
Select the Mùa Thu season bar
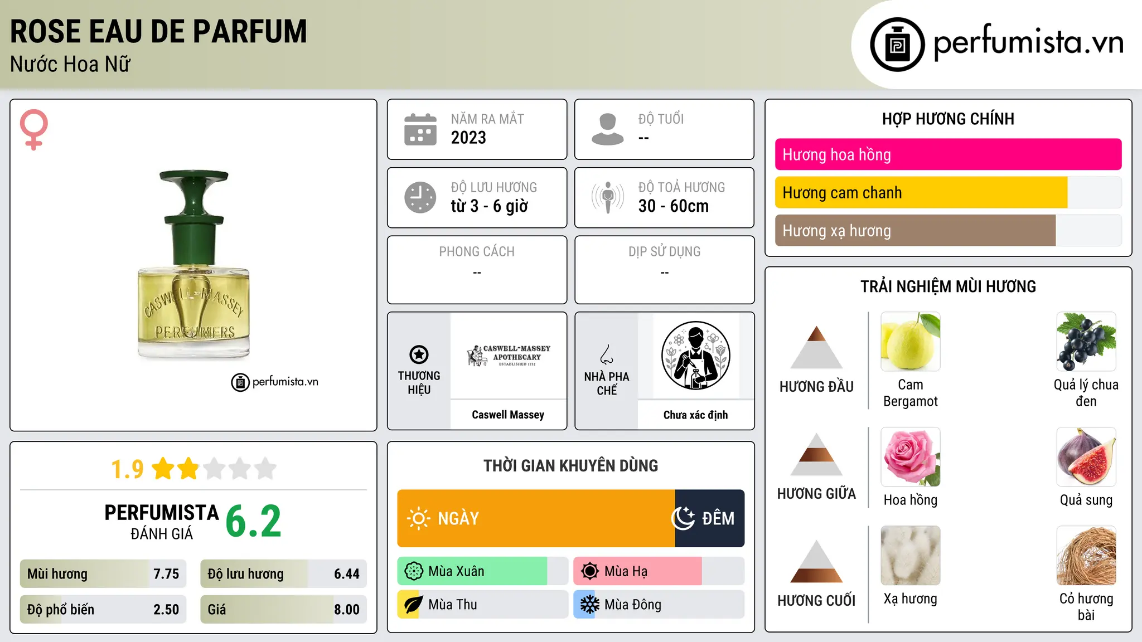tap(483, 605)
